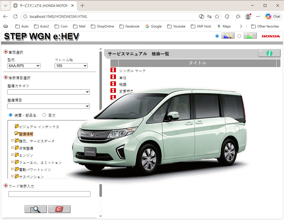Open Auto2 favorites folder
This screenshot has height=220, width=284.
(41, 26)
